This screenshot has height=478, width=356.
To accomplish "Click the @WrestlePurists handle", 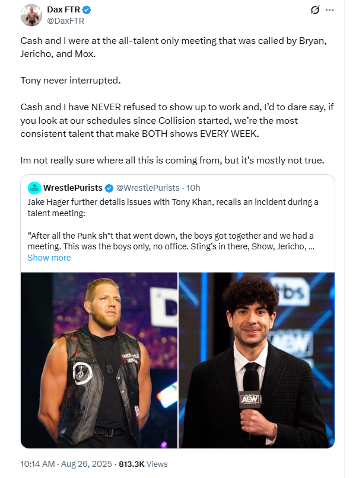I will [x=148, y=188].
